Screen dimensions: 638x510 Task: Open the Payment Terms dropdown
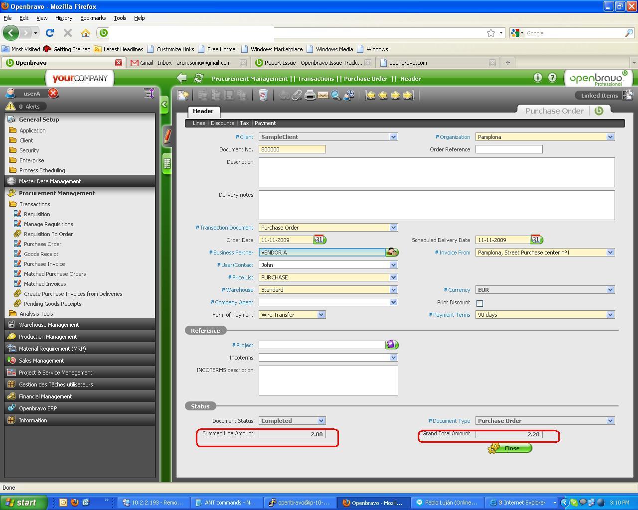610,315
